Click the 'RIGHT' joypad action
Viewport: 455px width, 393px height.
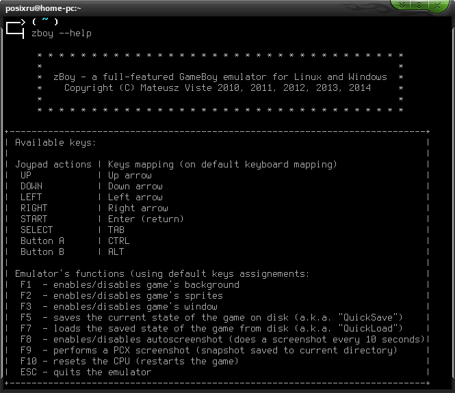[x=34, y=208]
